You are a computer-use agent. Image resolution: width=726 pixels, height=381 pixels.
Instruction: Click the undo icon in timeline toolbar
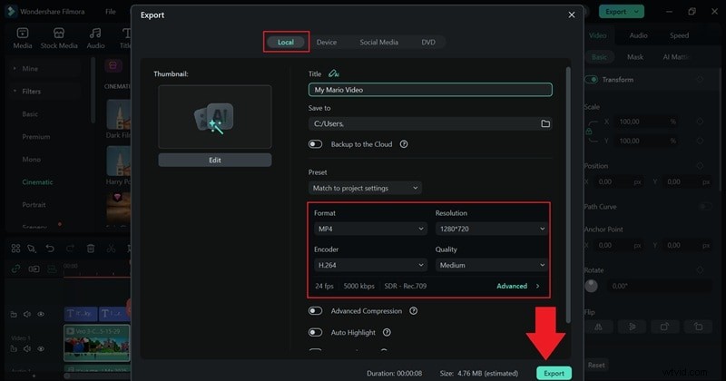[x=50, y=249]
